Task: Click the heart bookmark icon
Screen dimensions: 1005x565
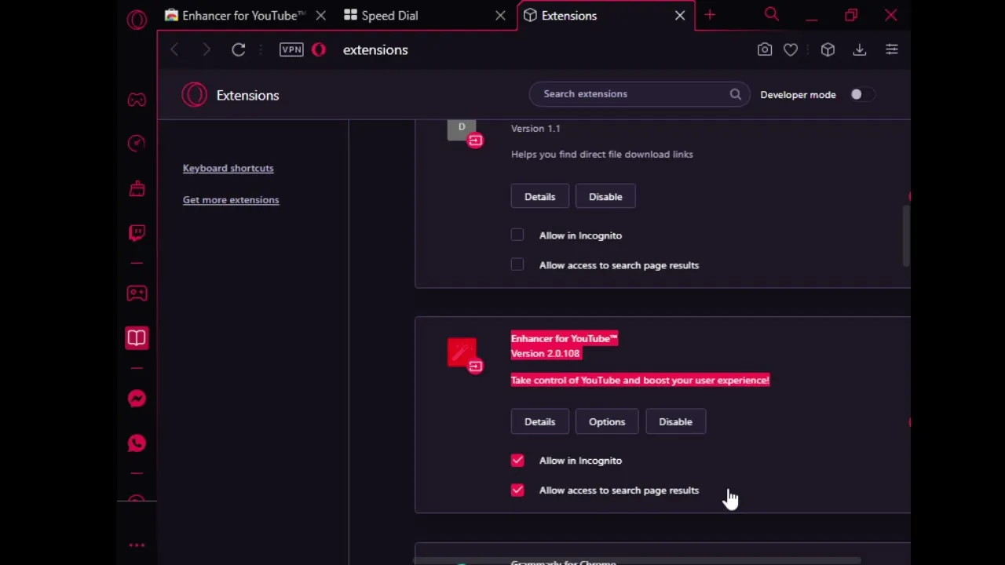Action: [791, 49]
